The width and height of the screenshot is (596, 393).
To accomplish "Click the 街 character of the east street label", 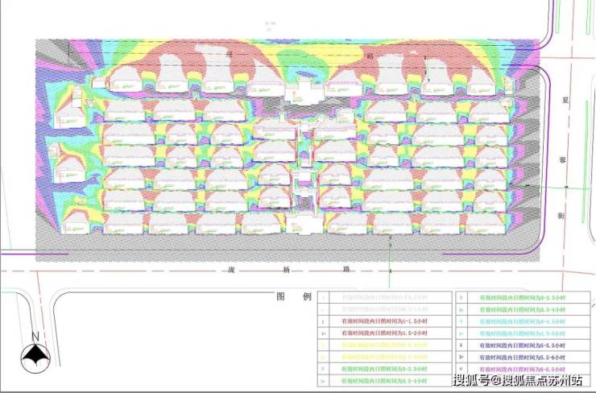I will [x=565, y=216].
